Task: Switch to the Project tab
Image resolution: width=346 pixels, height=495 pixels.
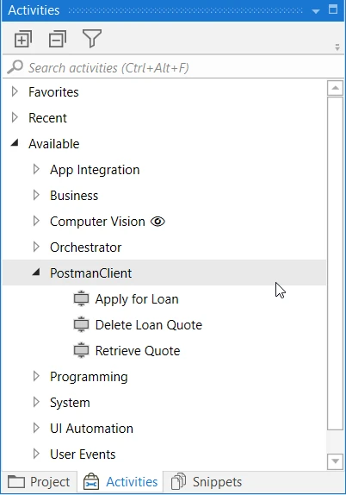Action: pos(39,482)
